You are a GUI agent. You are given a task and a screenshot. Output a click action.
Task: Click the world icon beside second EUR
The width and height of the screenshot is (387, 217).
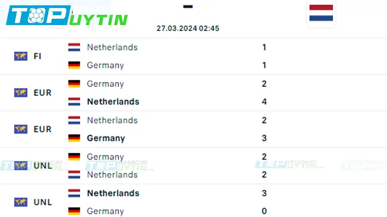[21, 129]
